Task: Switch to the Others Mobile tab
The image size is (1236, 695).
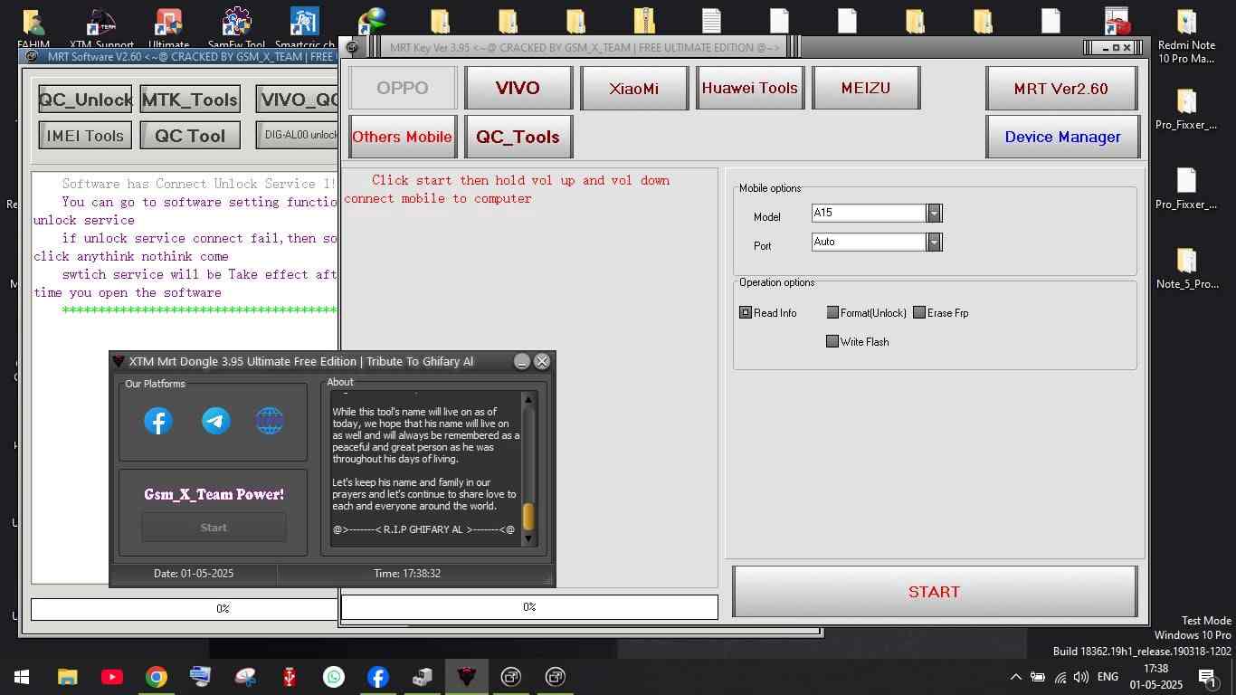Action: 403,137
